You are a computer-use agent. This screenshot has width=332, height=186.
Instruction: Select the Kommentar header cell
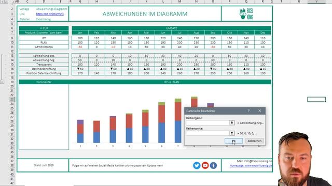tap(44, 82)
